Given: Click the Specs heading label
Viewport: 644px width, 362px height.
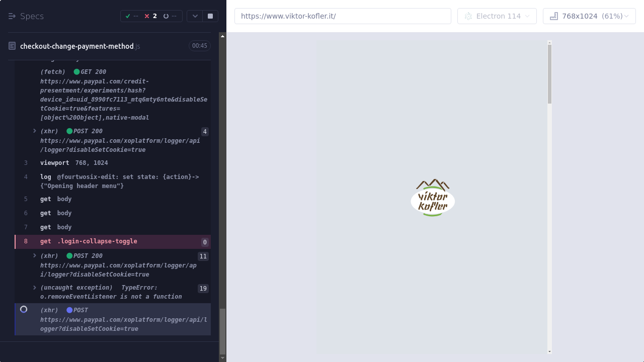Looking at the screenshot, I should [x=32, y=16].
